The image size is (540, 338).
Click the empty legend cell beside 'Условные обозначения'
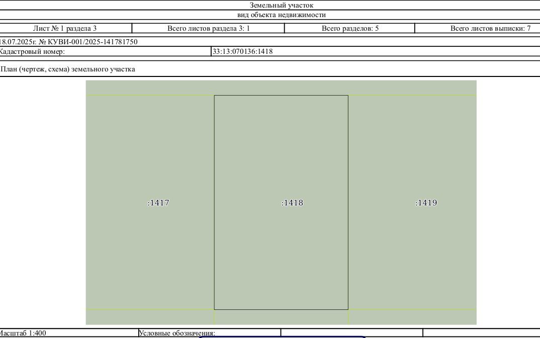351,333
